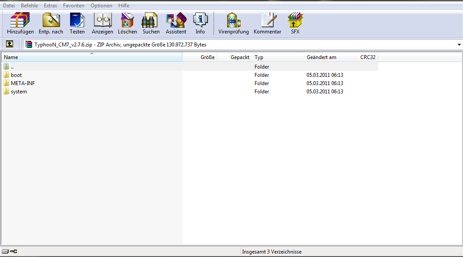Image resolution: width=463 pixels, height=257 pixels.
Task: Add a Kommentar to the archive
Action: [x=267, y=23]
